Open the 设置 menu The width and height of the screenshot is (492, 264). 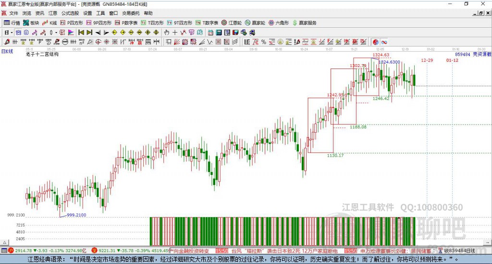(87, 13)
